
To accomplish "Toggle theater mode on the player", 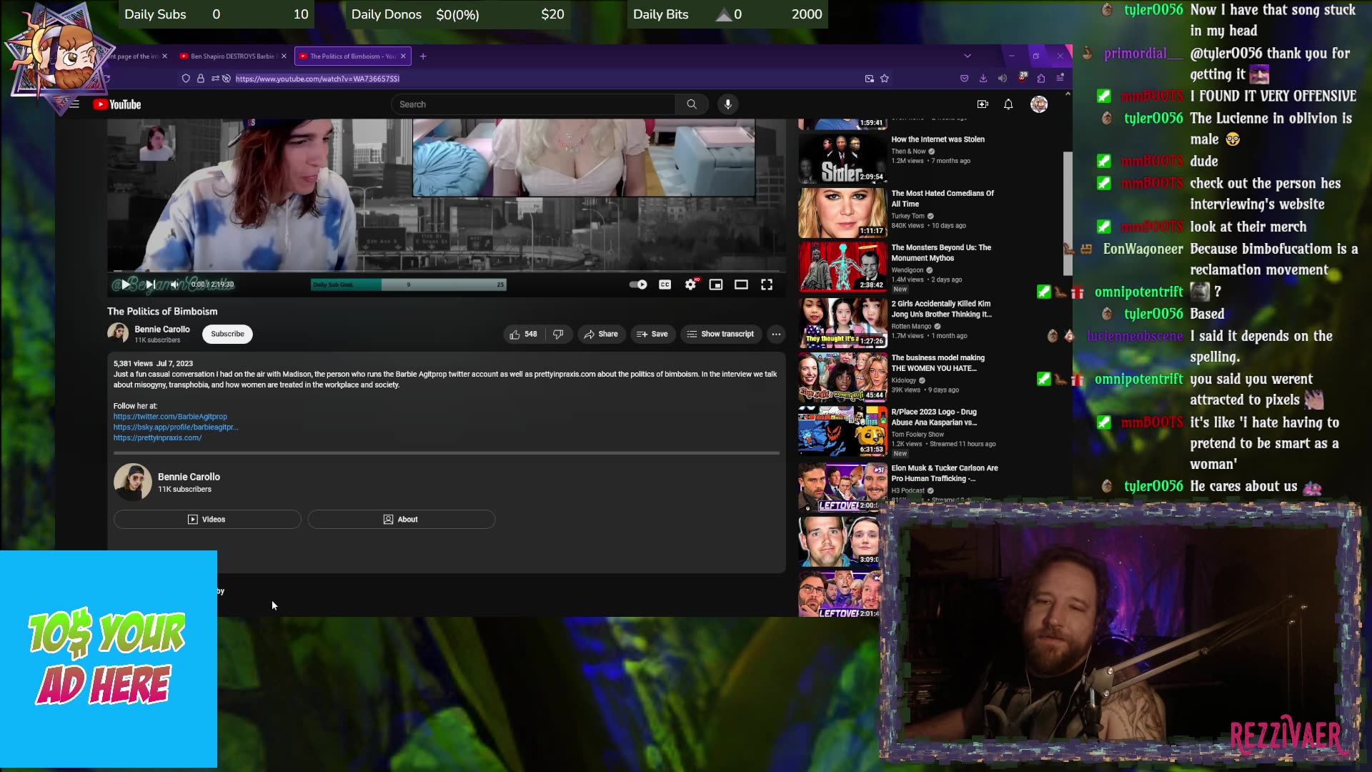I will (x=741, y=284).
